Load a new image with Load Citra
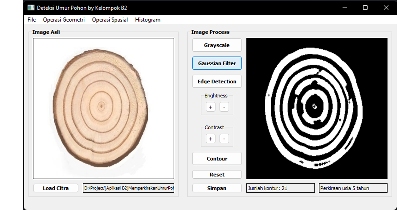Screen dimensions: 420x210 55,188
